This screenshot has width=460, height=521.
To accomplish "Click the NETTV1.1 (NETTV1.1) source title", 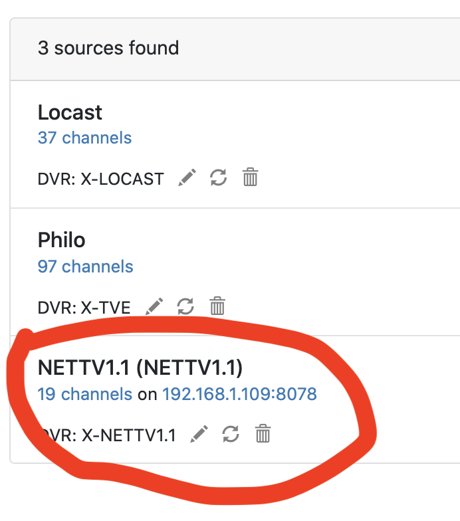I will (140, 367).
